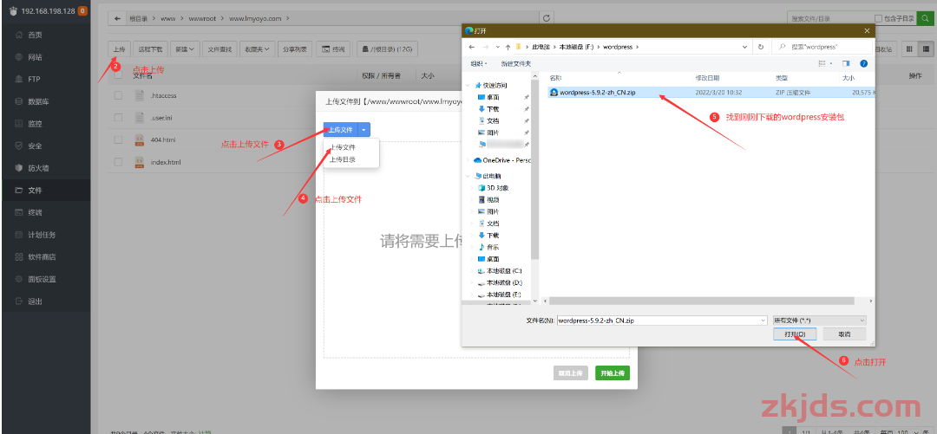Open the 所有文件 (*.*) file type dropdown
The height and width of the screenshot is (434, 937).
click(819, 321)
